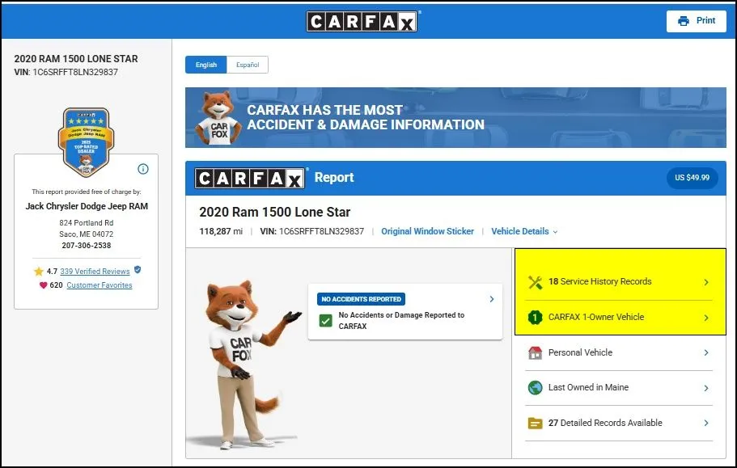Click the wrench Service History icon
Viewport: 737px width, 468px height.
[535, 282]
